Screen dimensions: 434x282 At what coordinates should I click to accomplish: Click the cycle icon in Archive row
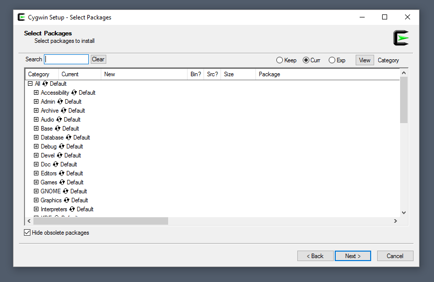click(63, 111)
